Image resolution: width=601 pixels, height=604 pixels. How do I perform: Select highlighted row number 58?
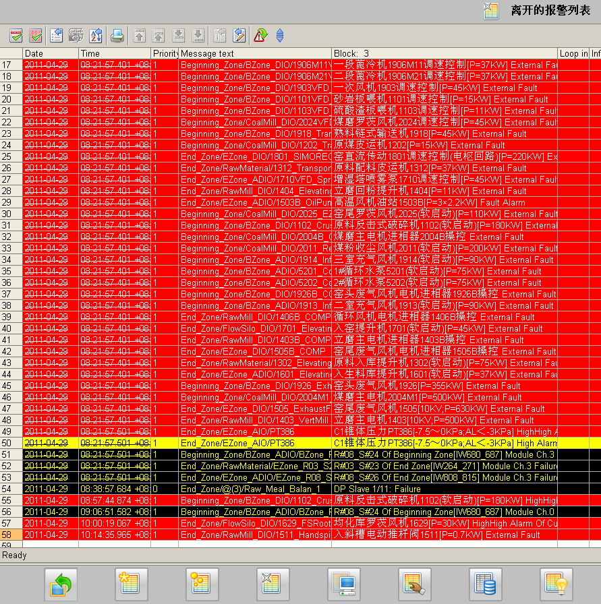point(11,535)
